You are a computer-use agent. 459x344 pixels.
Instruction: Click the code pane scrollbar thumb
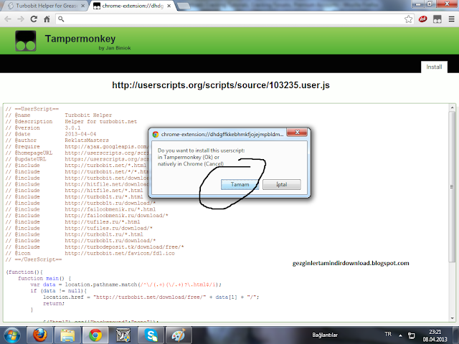coord(452,186)
